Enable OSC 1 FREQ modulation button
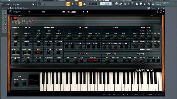Screen dimensions: 177x99 click(x=49, y=45)
